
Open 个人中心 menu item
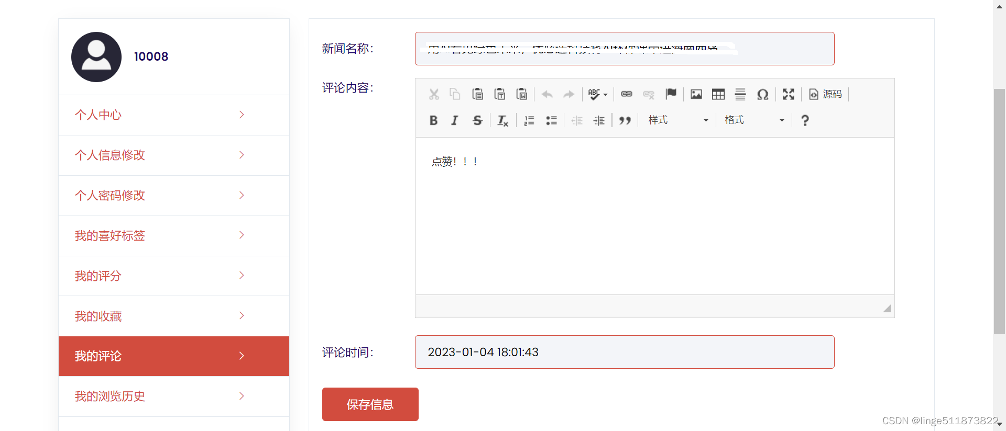[174, 115]
